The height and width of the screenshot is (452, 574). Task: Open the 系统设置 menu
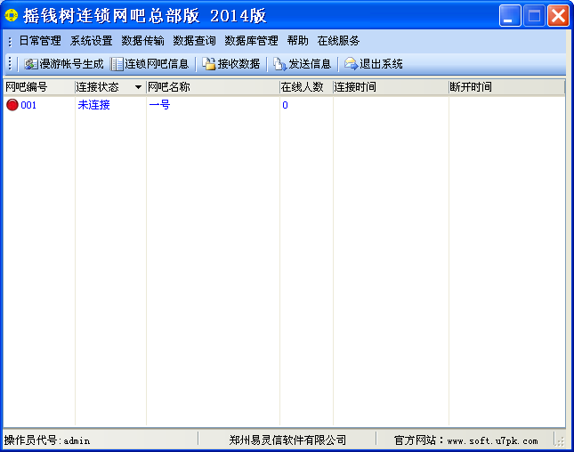coord(91,41)
